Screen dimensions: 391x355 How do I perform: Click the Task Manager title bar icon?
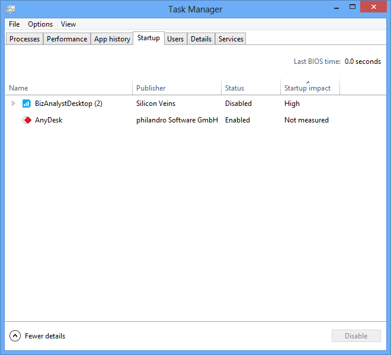[x=11, y=9]
